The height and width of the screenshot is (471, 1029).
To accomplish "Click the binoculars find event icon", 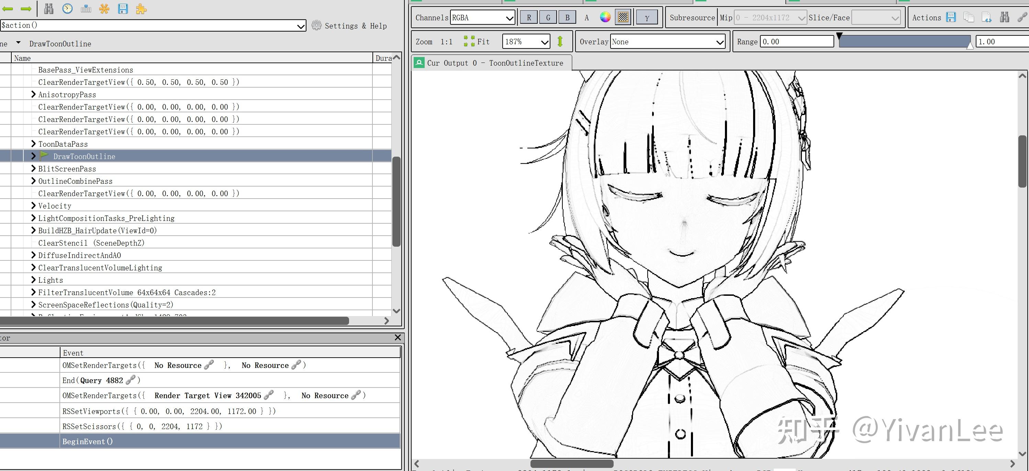I will click(49, 8).
